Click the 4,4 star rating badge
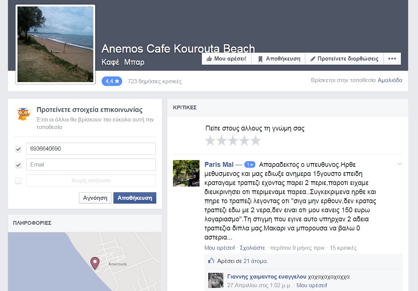This screenshot has width=418, height=291. point(112,81)
